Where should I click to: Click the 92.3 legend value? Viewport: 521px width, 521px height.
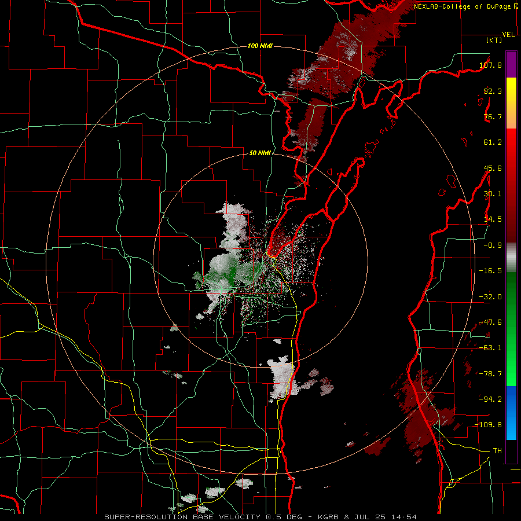[493, 91]
